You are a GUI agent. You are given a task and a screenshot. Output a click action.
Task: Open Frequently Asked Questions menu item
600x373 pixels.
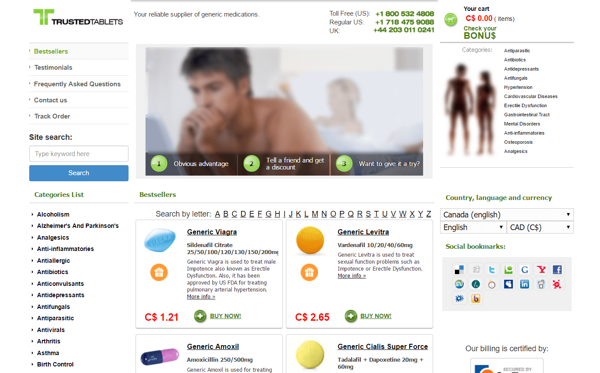77,84
